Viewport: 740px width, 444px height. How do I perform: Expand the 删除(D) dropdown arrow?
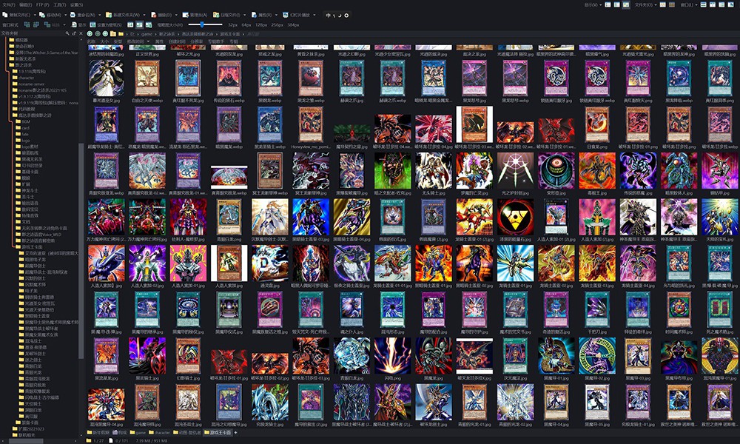tap(175, 15)
